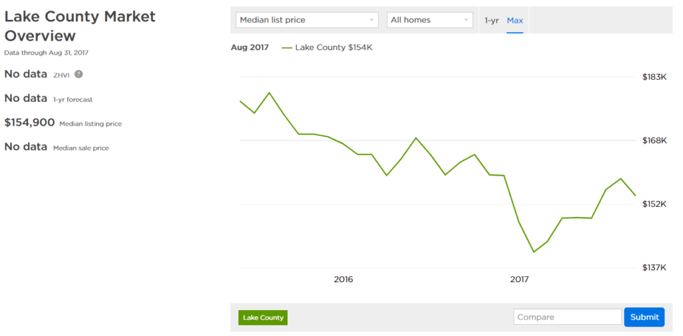Click the lowest point on the chart line

534,252
